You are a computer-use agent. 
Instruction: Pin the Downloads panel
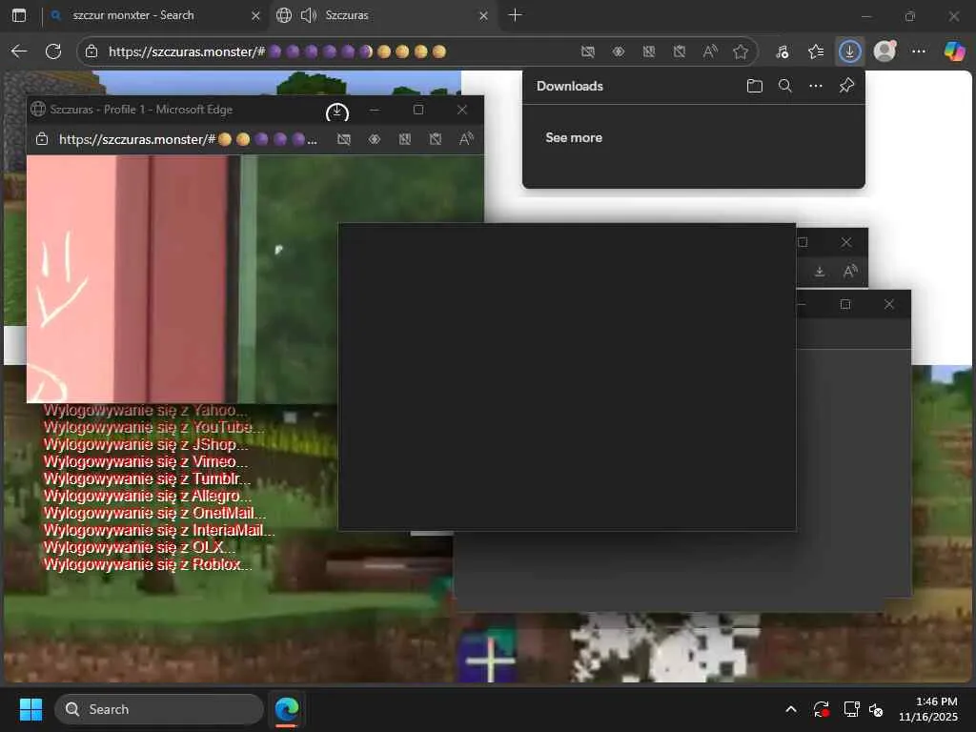846,86
